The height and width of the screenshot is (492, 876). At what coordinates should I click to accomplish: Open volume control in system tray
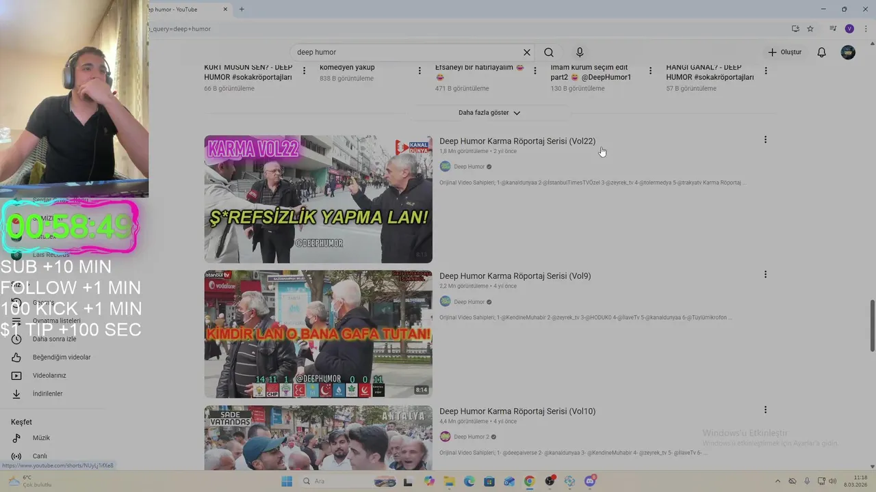click(833, 481)
